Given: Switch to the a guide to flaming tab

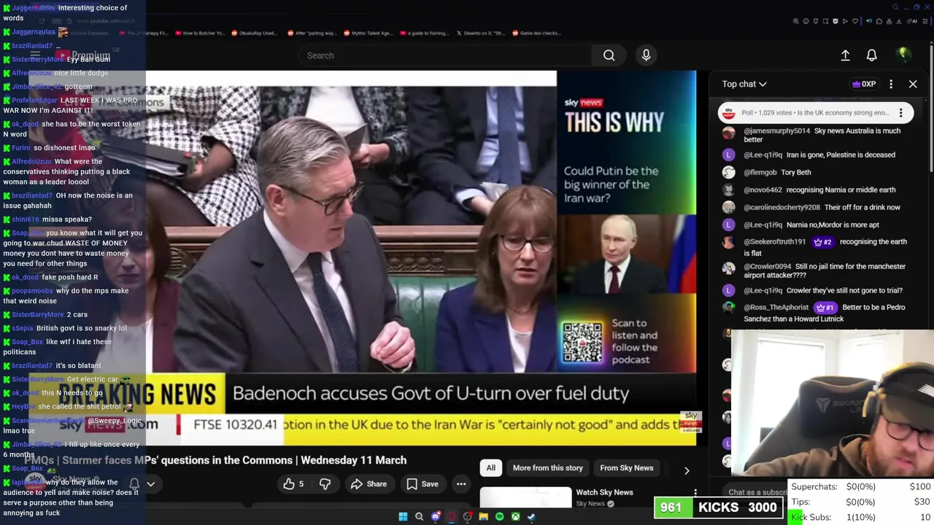Looking at the screenshot, I should pyautogui.click(x=425, y=33).
